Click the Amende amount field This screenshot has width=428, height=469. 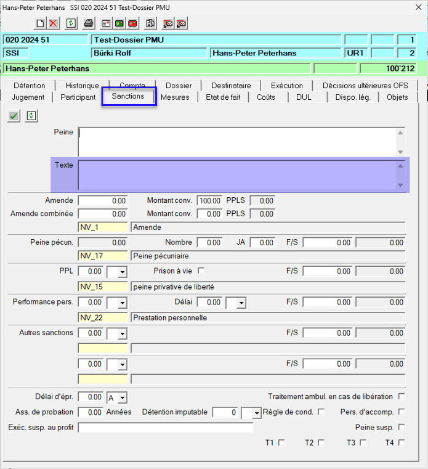103,201
